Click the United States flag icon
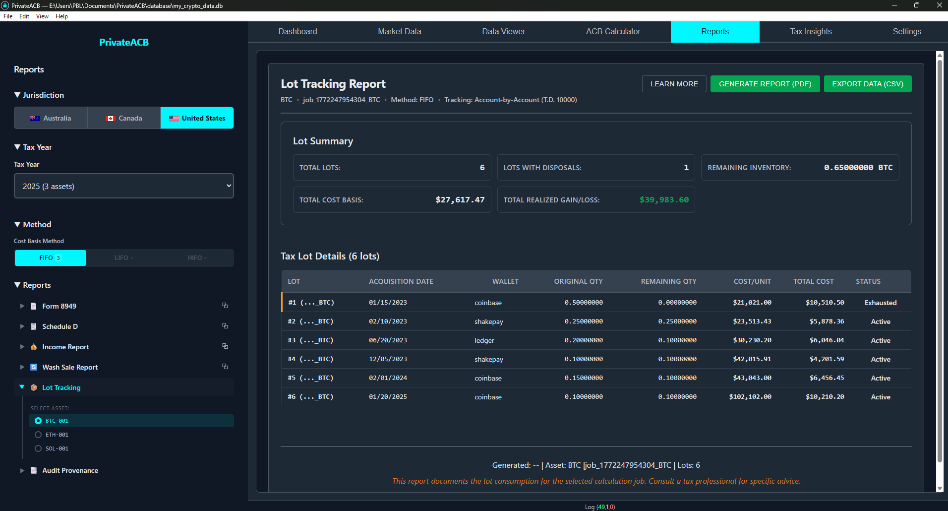 174,118
